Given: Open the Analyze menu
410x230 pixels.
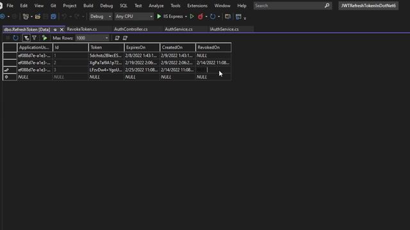Looking at the screenshot, I should (x=156, y=6).
